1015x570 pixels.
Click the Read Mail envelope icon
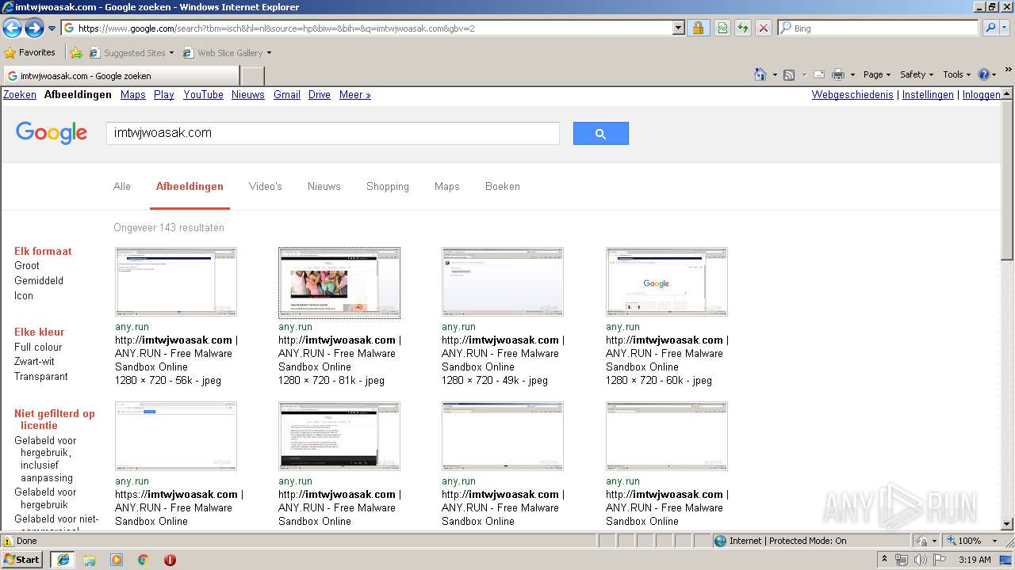819,74
